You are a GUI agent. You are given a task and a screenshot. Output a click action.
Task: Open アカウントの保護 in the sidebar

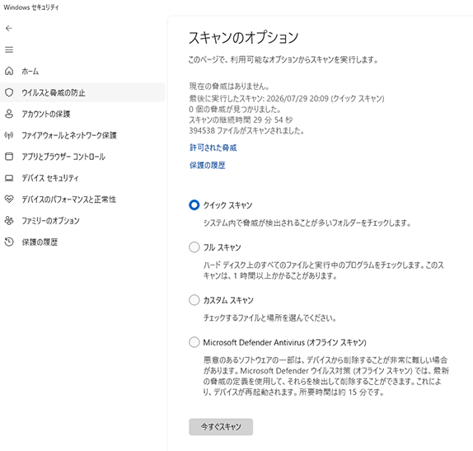click(82, 114)
